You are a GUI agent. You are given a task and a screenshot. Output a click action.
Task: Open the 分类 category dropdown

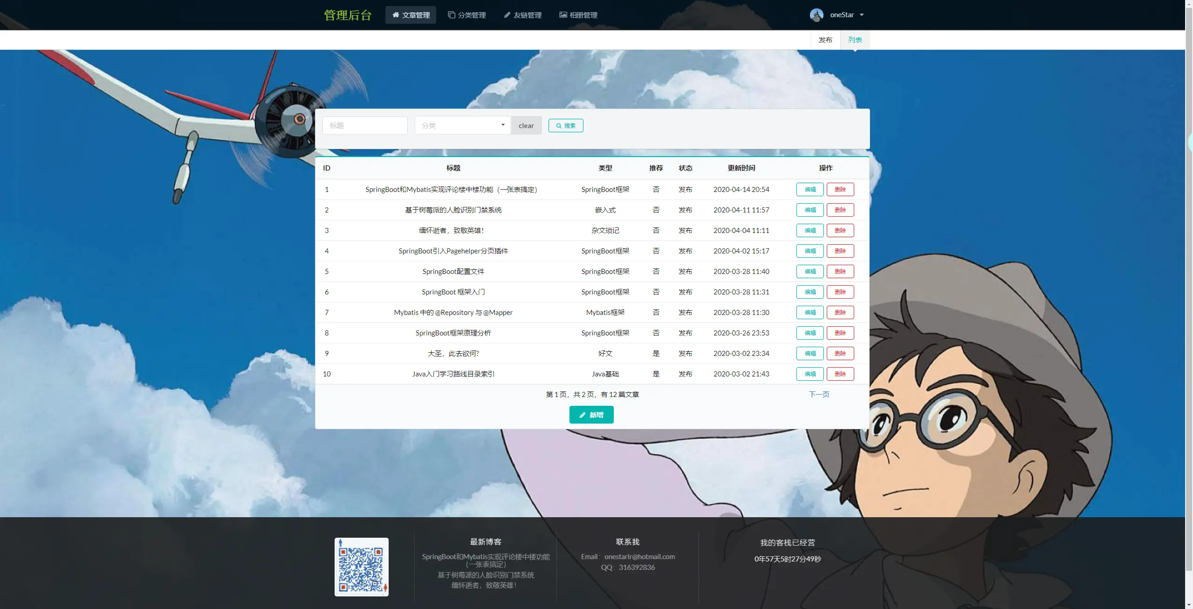pyautogui.click(x=462, y=125)
